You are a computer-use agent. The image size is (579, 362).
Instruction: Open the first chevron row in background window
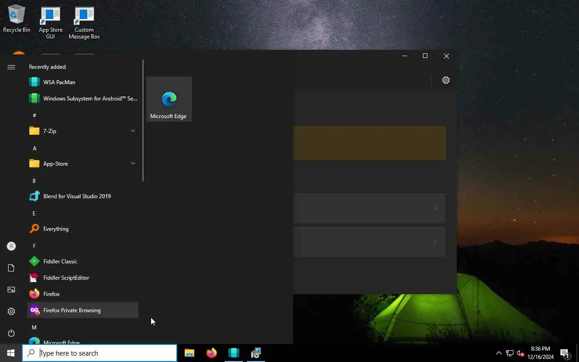(x=370, y=208)
